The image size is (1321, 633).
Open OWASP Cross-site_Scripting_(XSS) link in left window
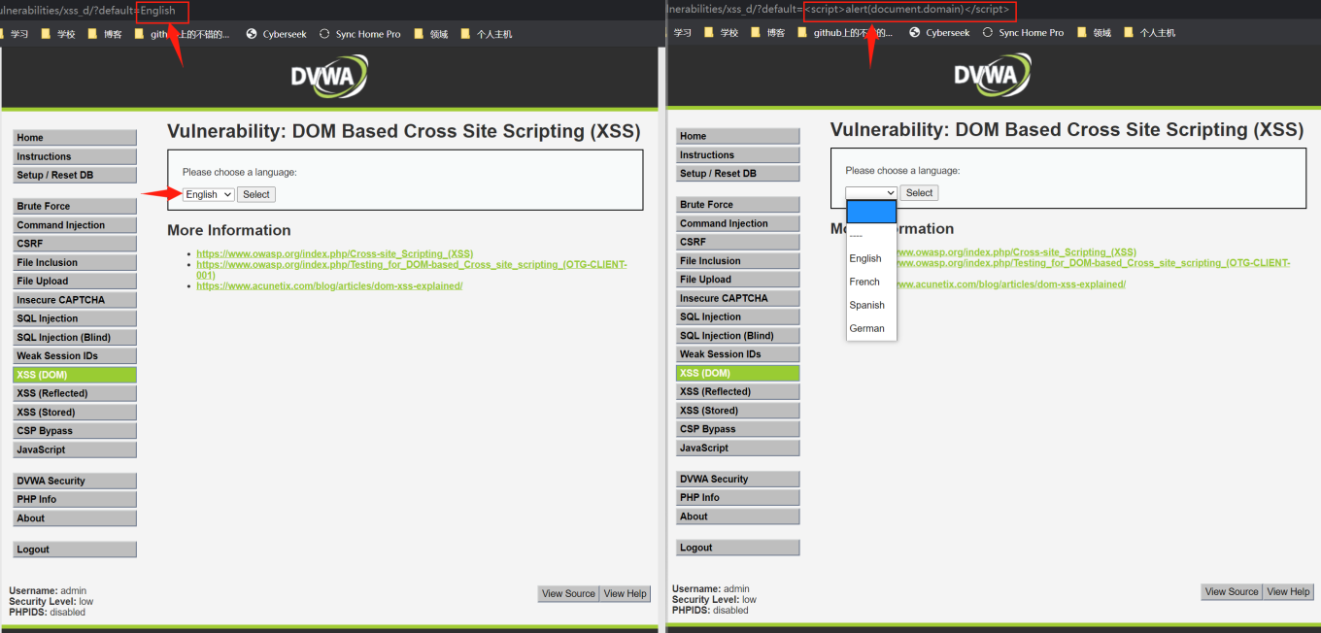click(x=335, y=253)
